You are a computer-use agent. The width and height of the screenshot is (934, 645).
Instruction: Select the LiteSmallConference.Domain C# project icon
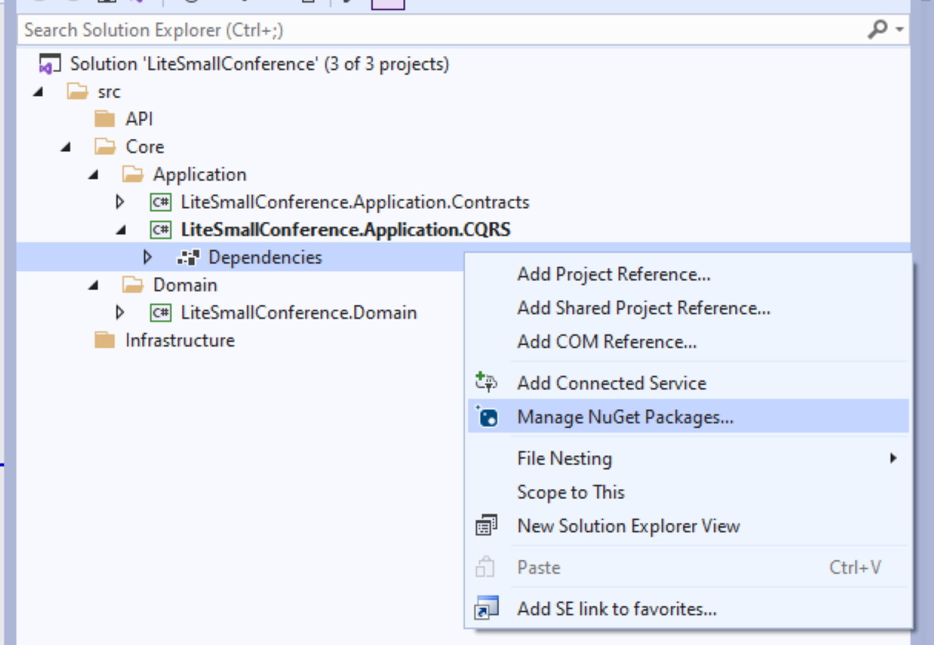tap(161, 313)
